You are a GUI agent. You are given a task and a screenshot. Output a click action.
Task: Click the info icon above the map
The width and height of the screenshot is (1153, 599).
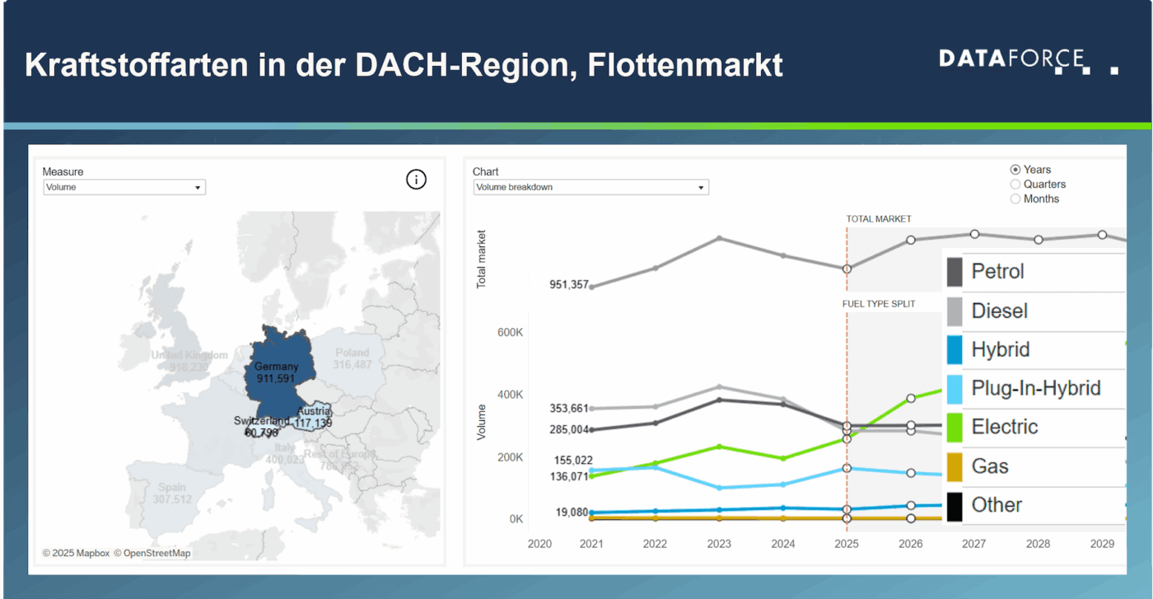coord(416,180)
